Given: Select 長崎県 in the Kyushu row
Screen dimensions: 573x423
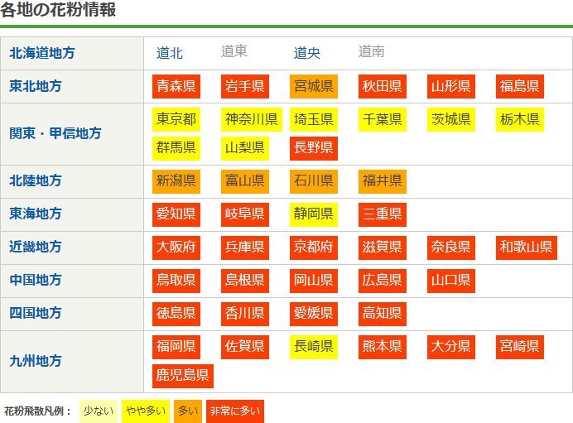Looking at the screenshot, I should (313, 346).
